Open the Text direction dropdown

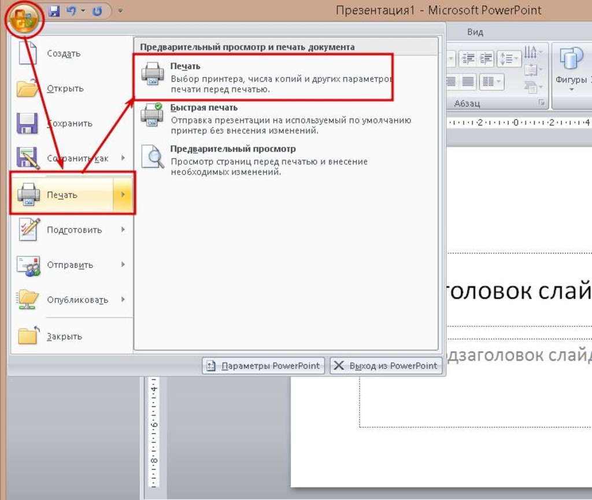533,52
